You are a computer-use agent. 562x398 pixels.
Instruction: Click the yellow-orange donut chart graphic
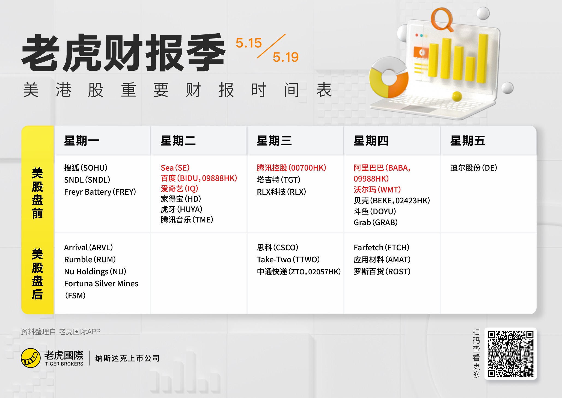click(x=388, y=78)
